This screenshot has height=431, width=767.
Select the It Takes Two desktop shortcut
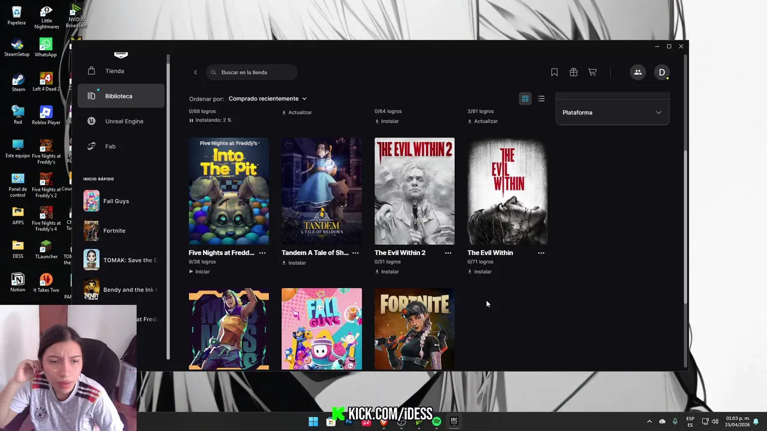pos(46,283)
